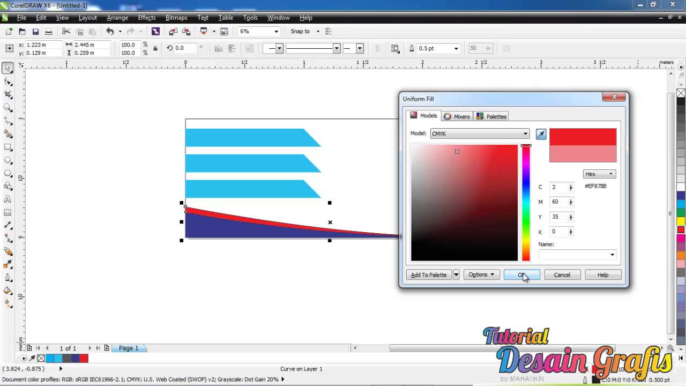Viewport: 686px width, 386px height.
Task: Open the File menu
Action: coord(21,18)
